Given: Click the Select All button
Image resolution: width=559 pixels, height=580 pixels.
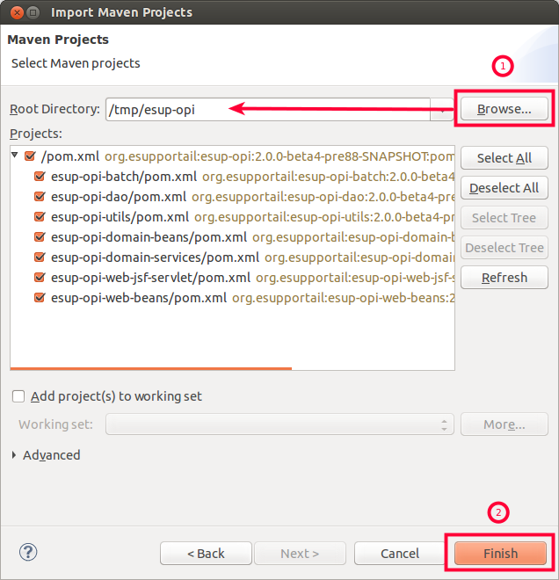Looking at the screenshot, I should coord(504,158).
